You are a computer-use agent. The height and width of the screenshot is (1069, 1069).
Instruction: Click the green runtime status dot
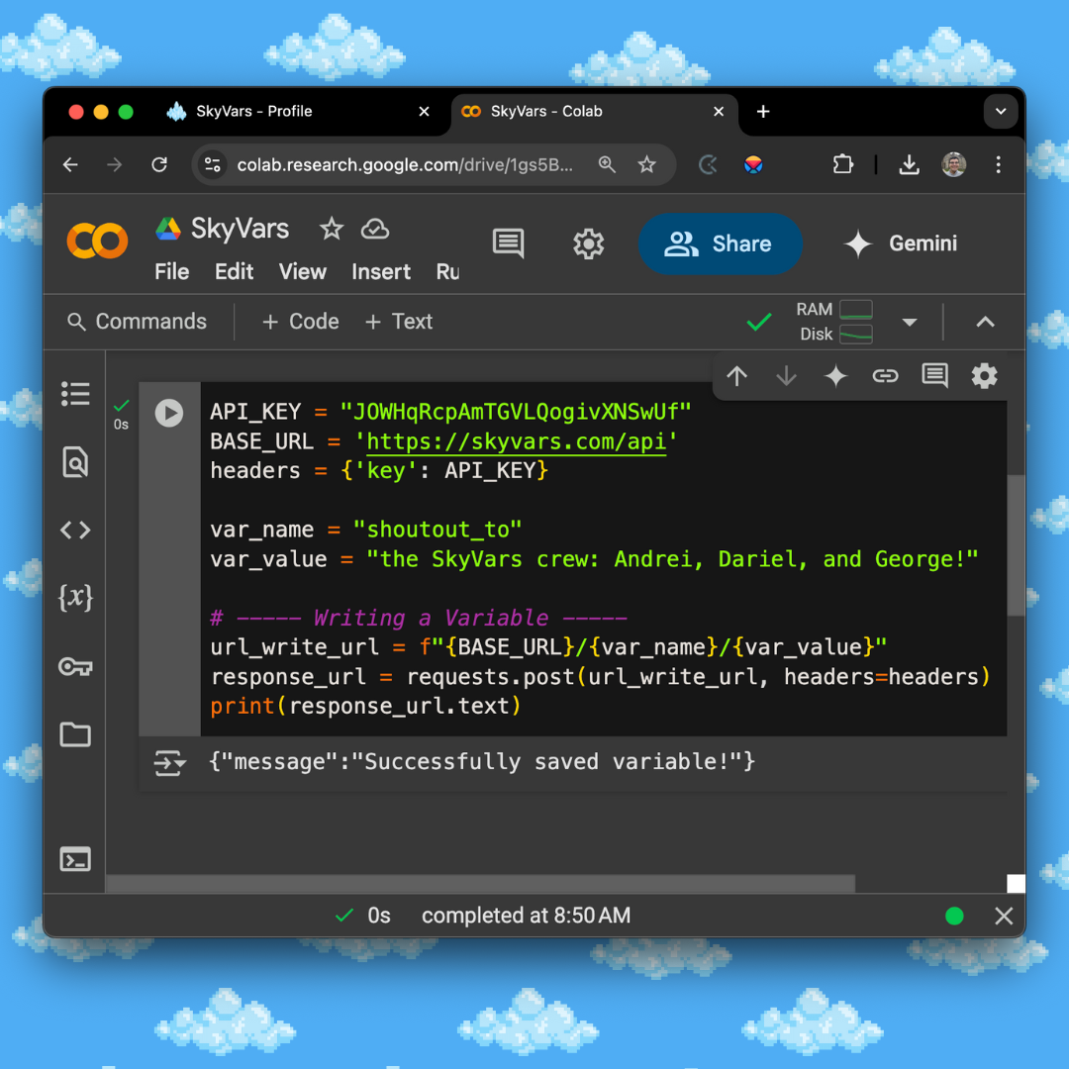(x=954, y=916)
